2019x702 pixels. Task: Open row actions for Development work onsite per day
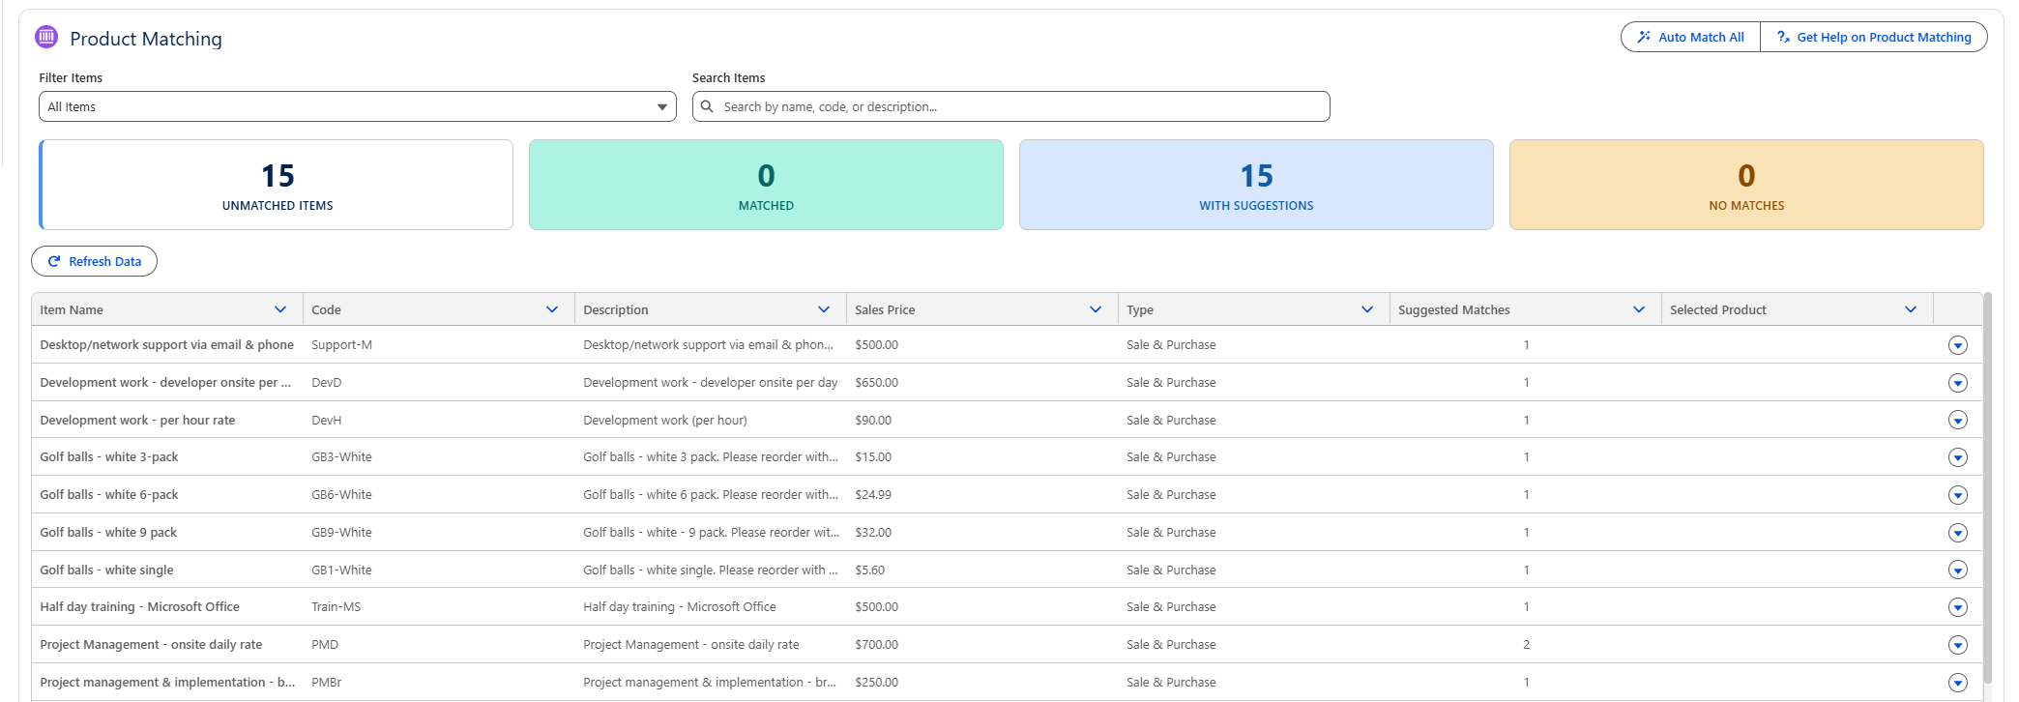1958,383
